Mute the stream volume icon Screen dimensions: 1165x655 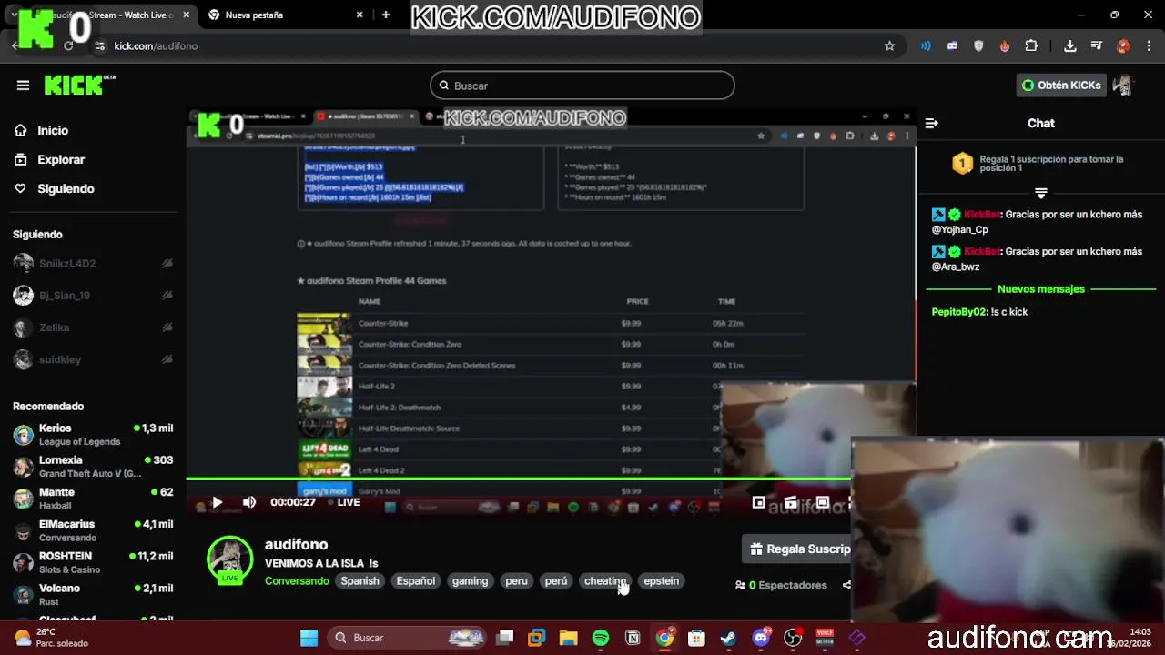click(249, 502)
